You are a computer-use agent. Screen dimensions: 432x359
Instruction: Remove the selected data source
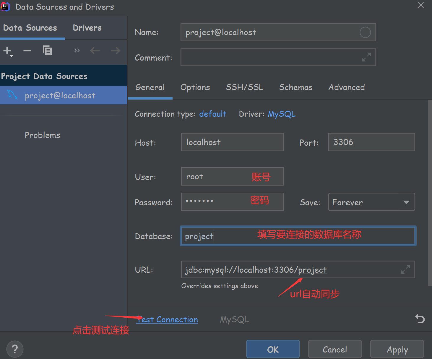pyautogui.click(x=27, y=50)
